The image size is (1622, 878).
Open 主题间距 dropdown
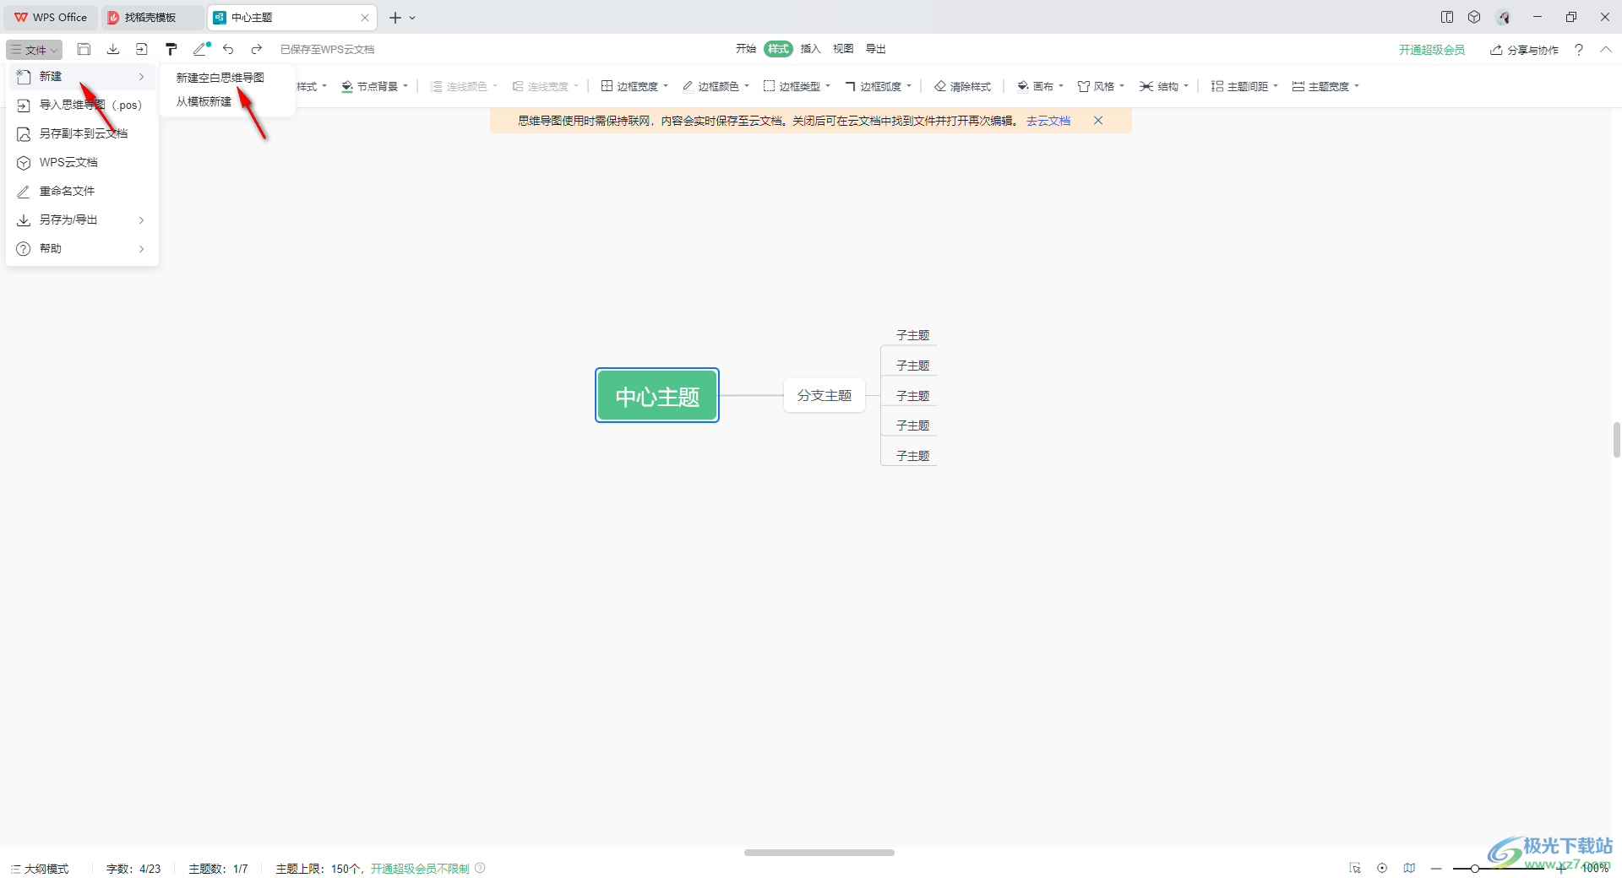(1244, 86)
